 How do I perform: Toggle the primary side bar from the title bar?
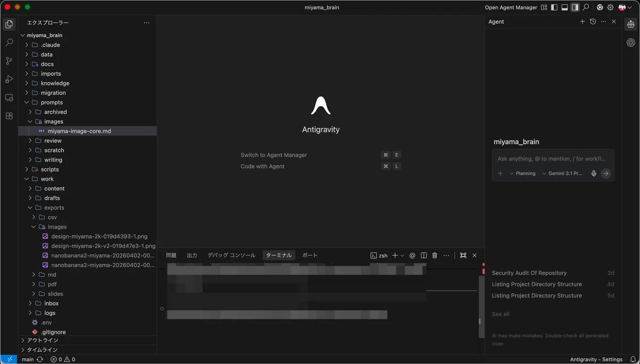tap(554, 7)
